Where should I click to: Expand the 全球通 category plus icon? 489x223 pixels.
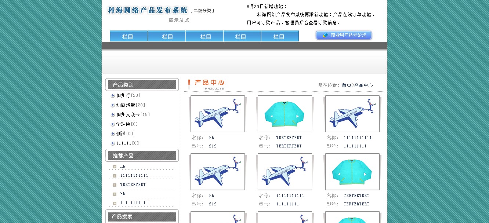(113, 124)
